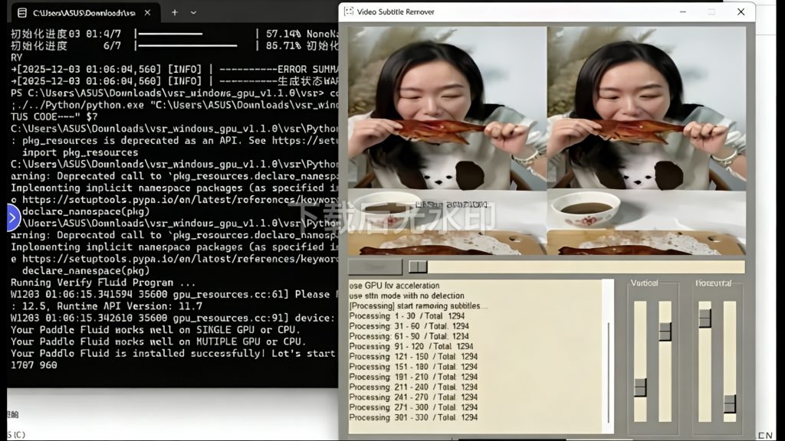
Task: Close the Video Subtitle Remover window
Action: tap(741, 11)
